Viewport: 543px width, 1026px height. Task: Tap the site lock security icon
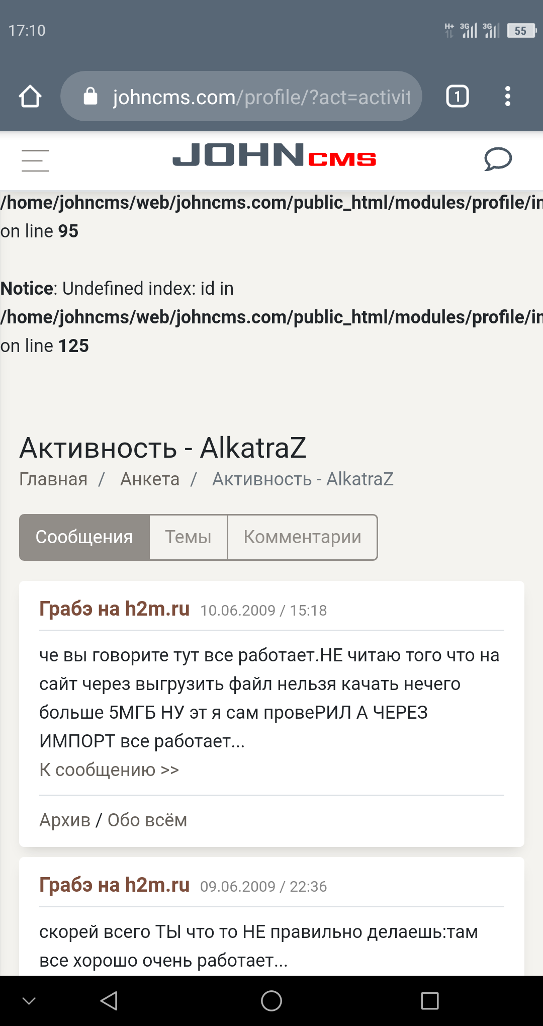click(x=90, y=96)
